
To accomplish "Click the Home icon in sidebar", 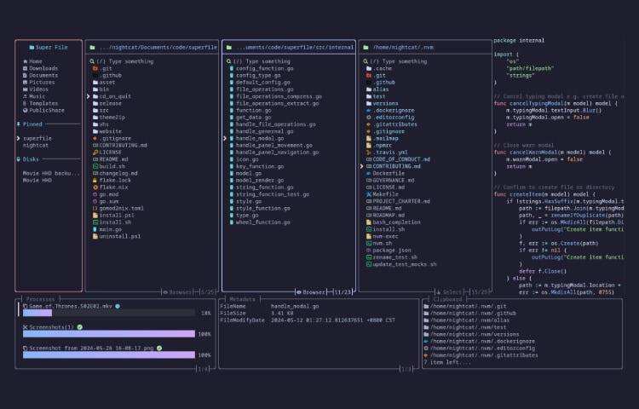I will 25,61.
